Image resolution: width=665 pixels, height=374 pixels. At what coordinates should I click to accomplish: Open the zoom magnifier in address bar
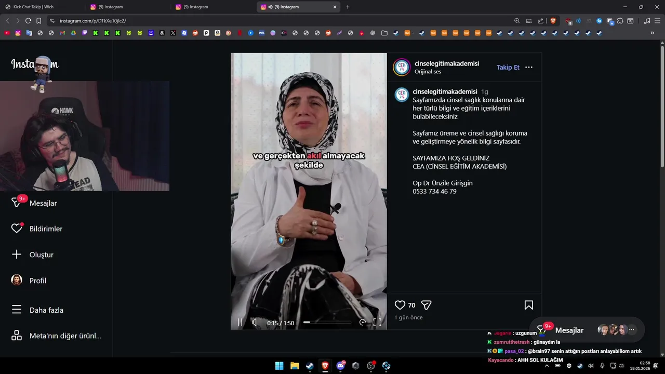(x=517, y=21)
